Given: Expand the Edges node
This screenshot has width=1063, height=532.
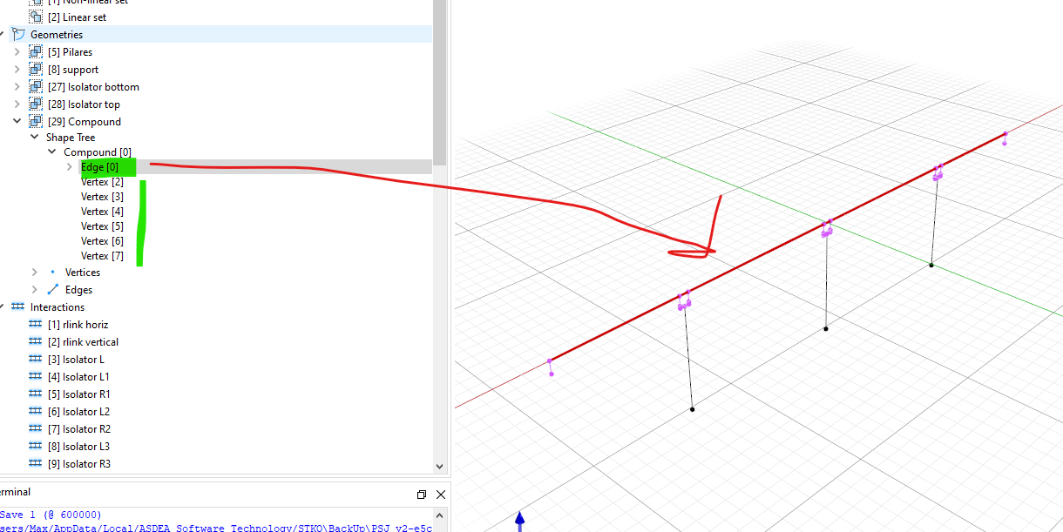Looking at the screenshot, I should (x=35, y=290).
